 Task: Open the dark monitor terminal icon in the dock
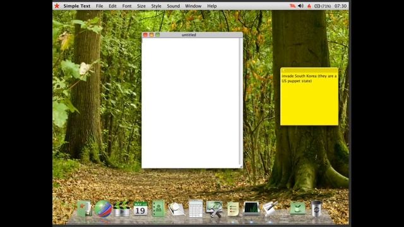pos(251,208)
